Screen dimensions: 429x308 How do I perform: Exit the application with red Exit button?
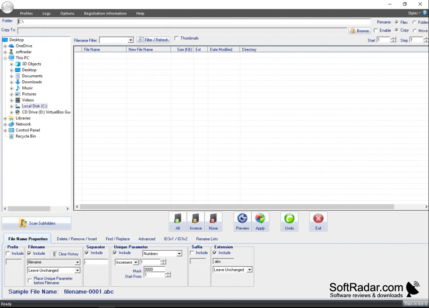click(318, 221)
